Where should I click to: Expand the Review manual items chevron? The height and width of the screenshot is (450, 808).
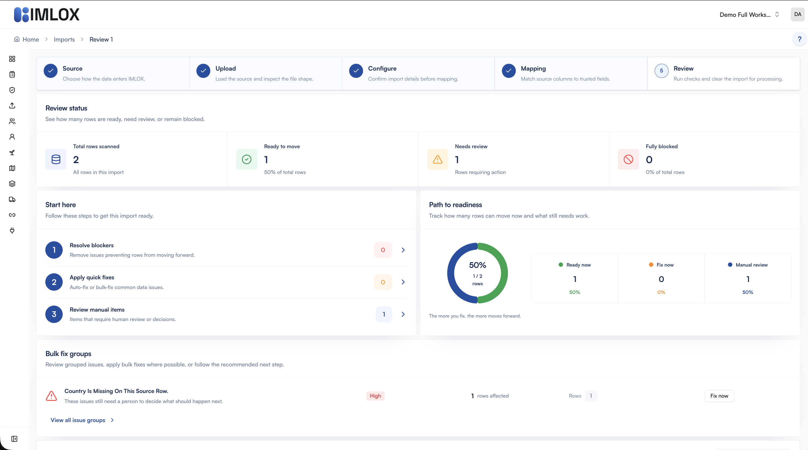(403, 315)
